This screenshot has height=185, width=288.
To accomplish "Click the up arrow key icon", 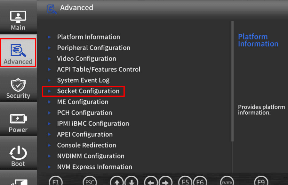I will pyautogui.click(x=117, y=182).
